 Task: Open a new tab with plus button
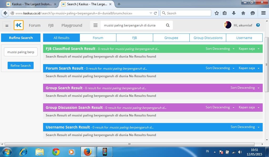pyautogui.click(x=119, y=4)
